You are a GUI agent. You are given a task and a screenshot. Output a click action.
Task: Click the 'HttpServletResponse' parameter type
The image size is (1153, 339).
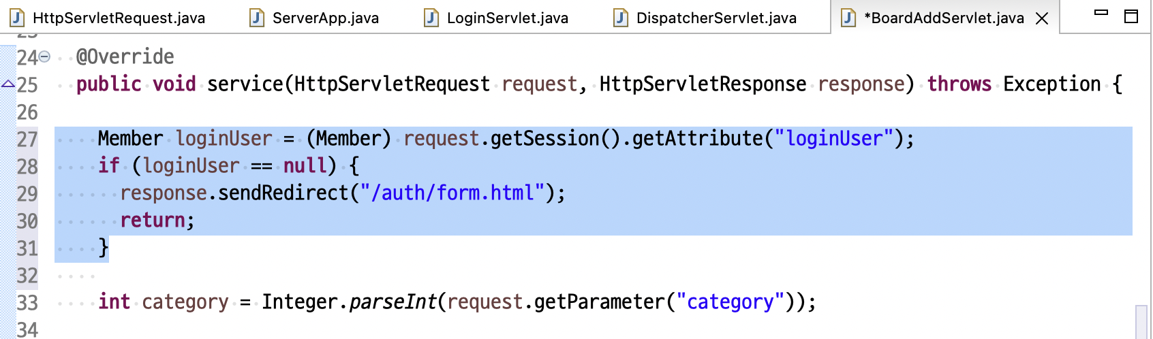point(703,84)
